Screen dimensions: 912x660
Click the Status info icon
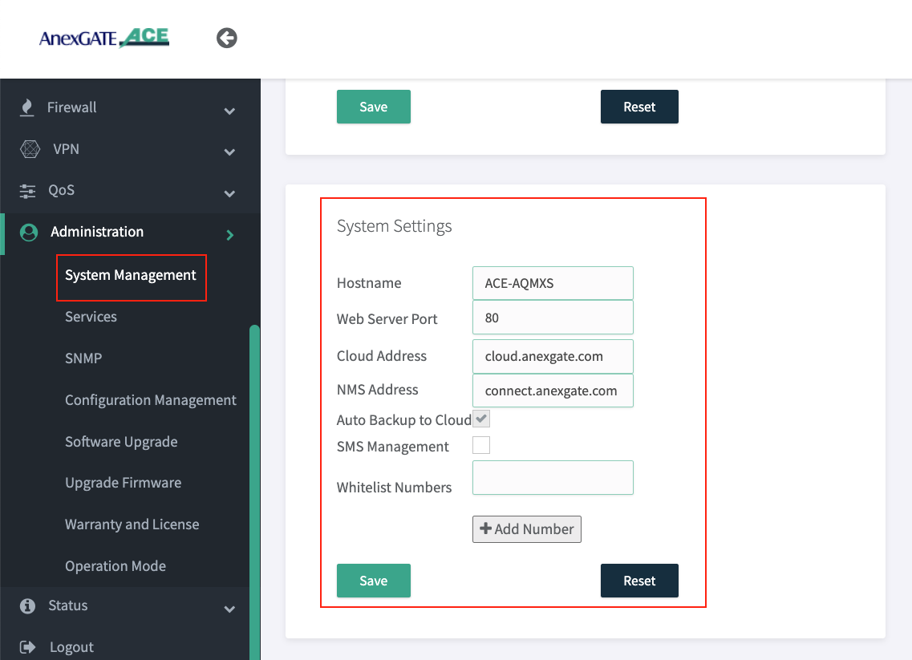coord(28,605)
